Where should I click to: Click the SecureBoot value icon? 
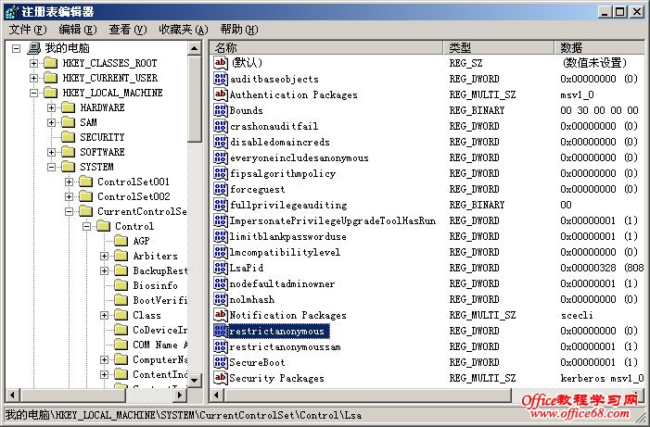220,362
